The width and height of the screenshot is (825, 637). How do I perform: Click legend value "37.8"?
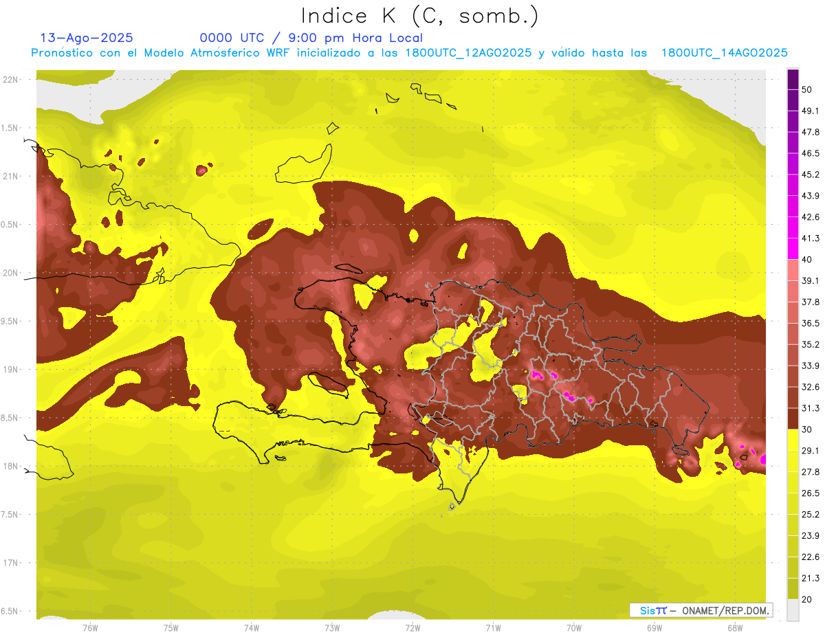pyautogui.click(x=811, y=302)
